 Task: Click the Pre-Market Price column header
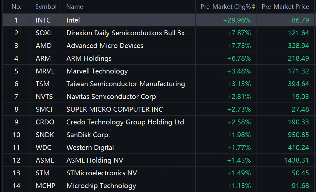tap(285, 7)
